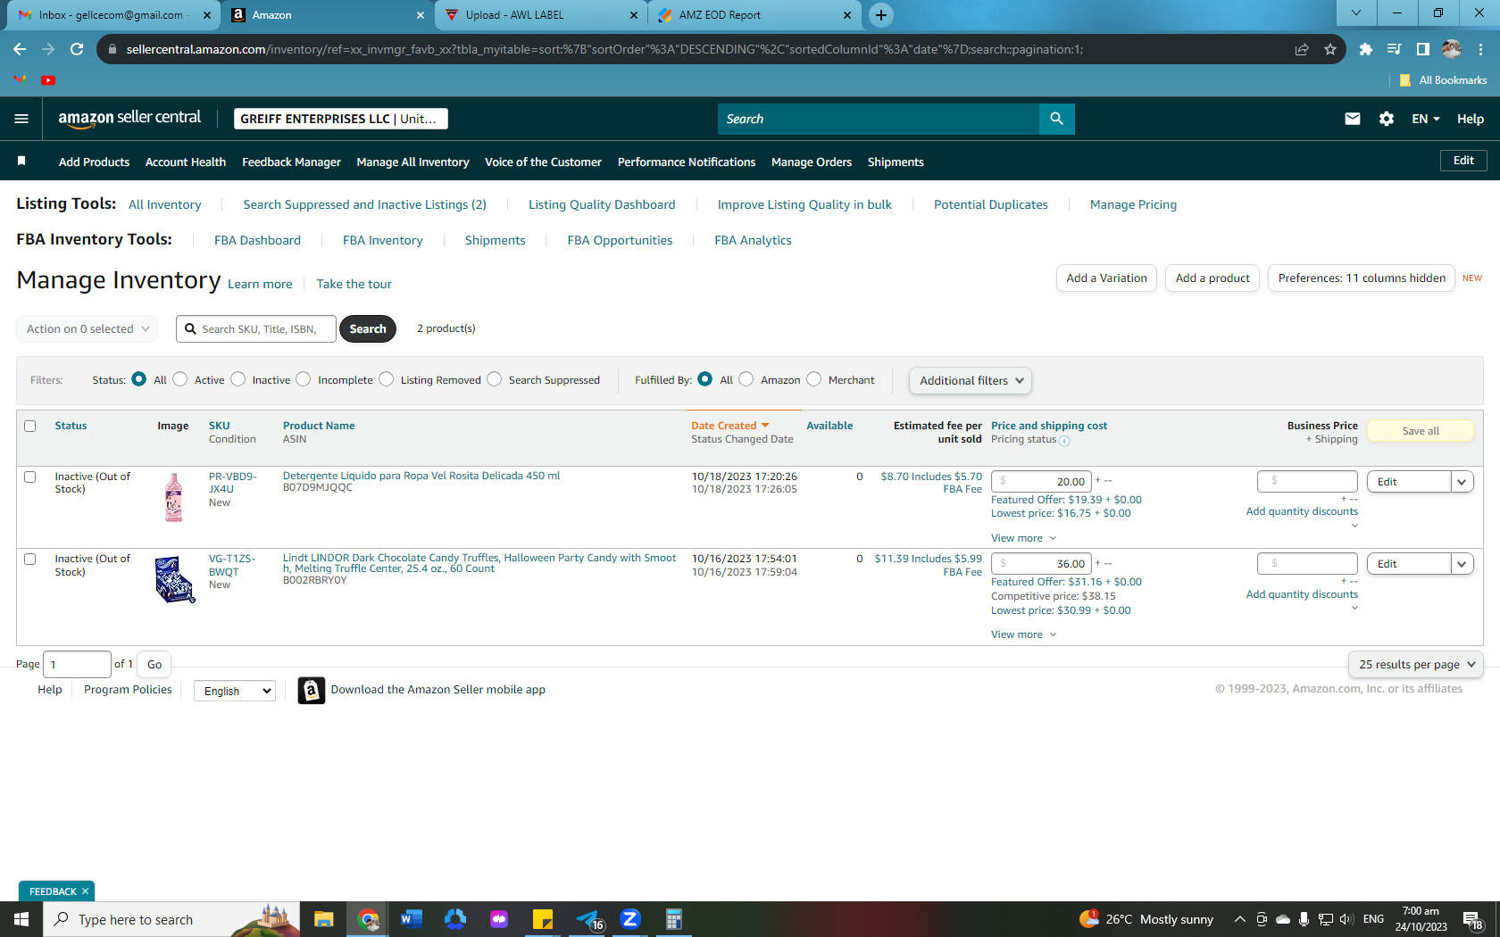Open Telegram from the taskbar

coord(588,919)
